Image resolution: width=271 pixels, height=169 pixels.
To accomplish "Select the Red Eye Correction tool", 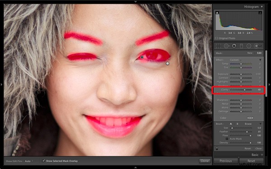I will point(234,46).
